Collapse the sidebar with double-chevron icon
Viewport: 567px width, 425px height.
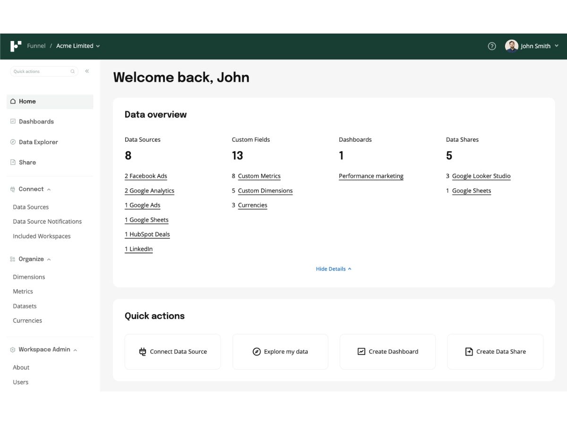87,71
